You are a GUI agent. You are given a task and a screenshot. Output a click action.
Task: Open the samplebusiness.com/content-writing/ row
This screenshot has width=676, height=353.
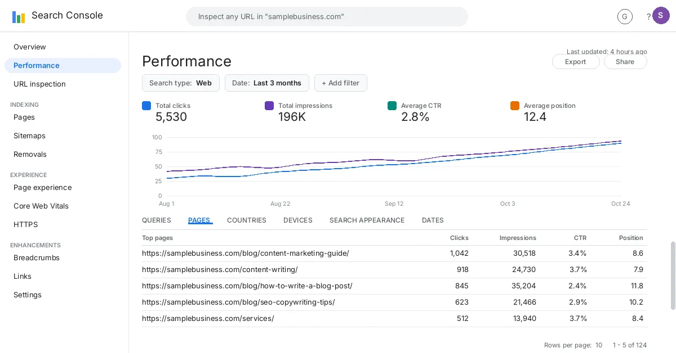point(394,270)
